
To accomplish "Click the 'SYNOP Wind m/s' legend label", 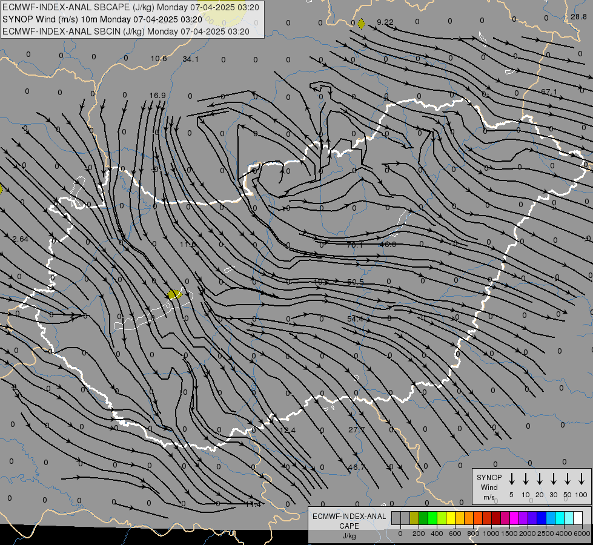I will (x=489, y=487).
